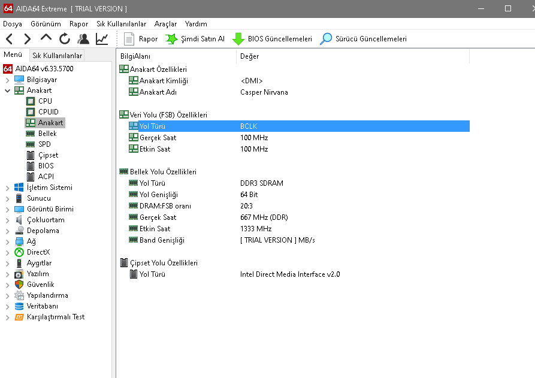
Task: Open the Araçlar menu
Action: click(x=165, y=24)
